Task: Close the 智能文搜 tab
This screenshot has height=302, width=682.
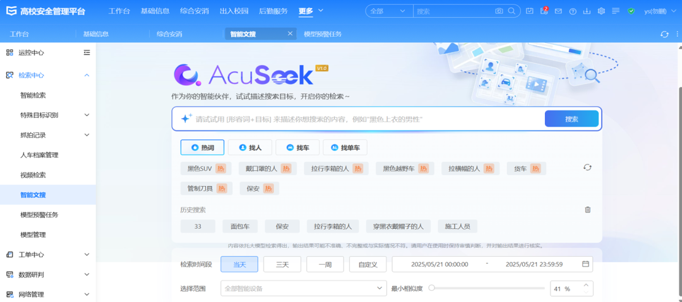Action: click(x=290, y=33)
